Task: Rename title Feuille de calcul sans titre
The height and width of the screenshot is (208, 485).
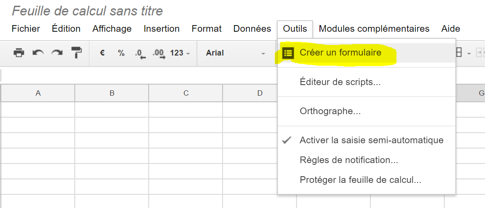Action: (x=87, y=11)
